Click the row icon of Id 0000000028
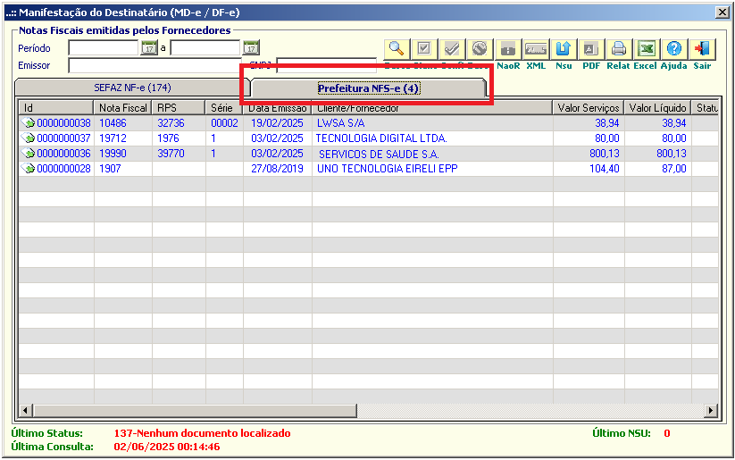This screenshot has width=735, height=460. tap(28, 168)
